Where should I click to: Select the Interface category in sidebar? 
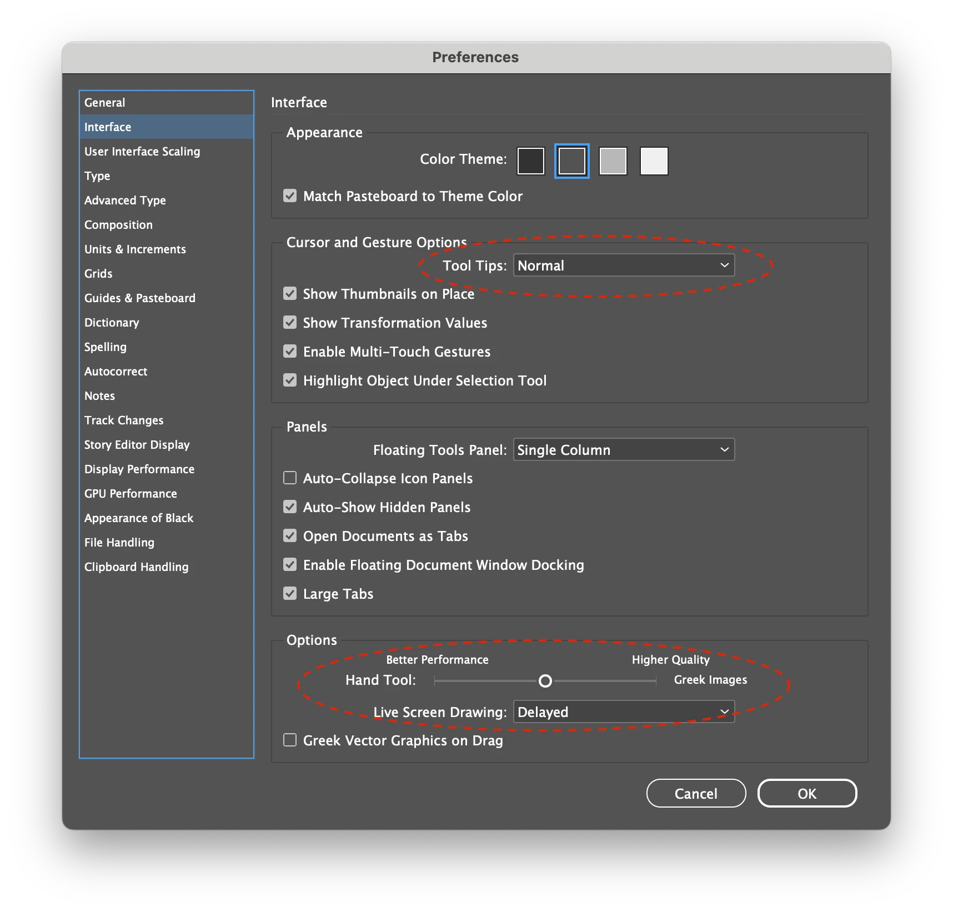pyautogui.click(x=167, y=127)
